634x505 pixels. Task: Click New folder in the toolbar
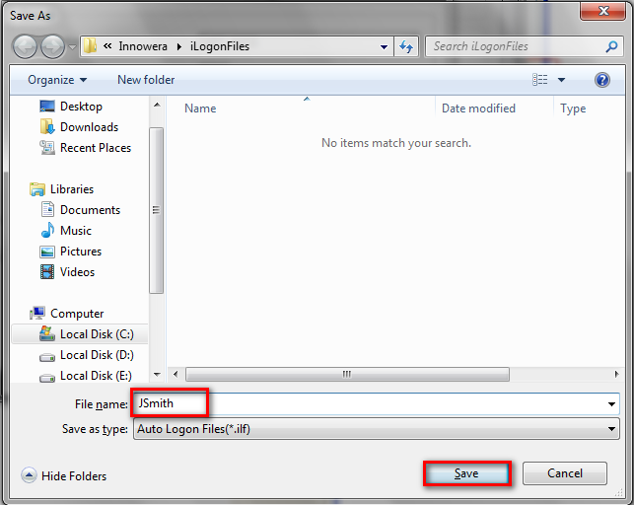146,80
